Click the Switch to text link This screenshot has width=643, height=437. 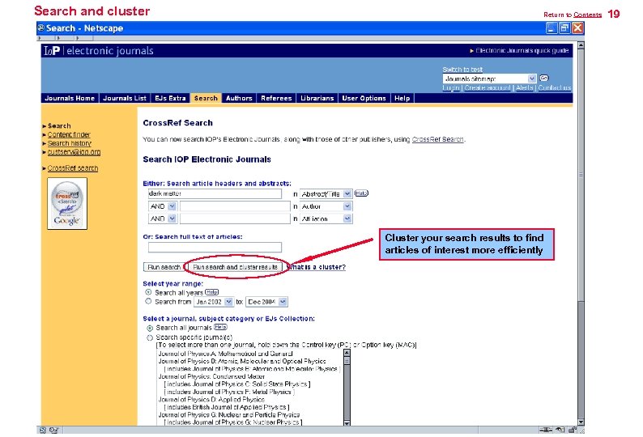click(x=462, y=70)
